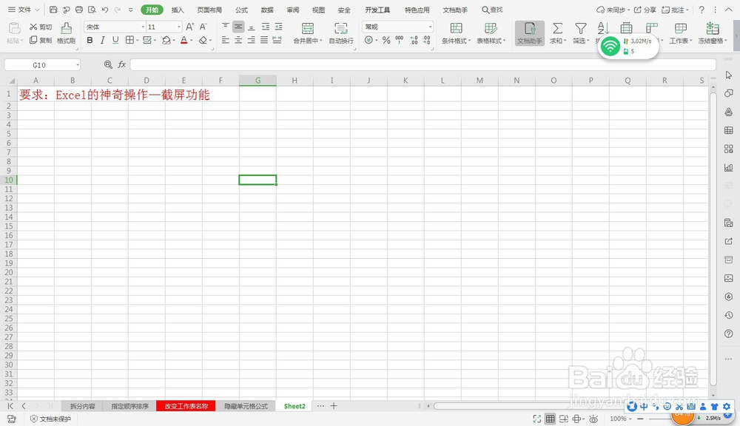Select the Format Painter (格式刷) tool
This screenshot has height=426, width=740.
(x=66, y=33)
